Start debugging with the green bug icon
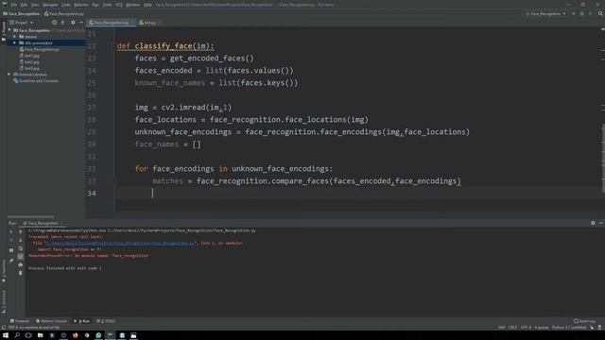This screenshot has height=340, width=605. coord(582,13)
